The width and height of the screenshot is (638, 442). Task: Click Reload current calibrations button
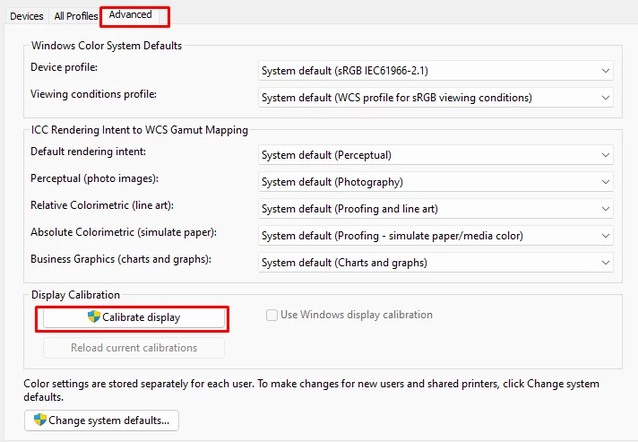(134, 348)
